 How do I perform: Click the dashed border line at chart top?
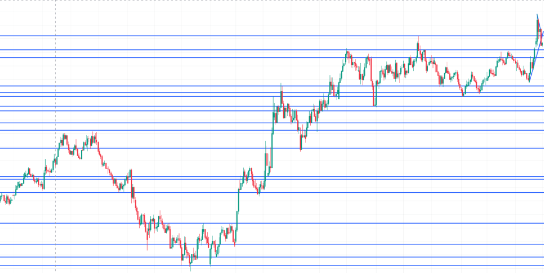(x=266, y=1)
